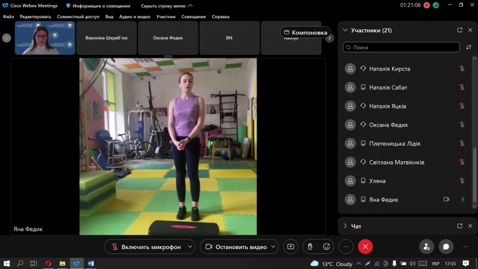Expand the Чат panel
This screenshot has height=269, width=478.
345,226
